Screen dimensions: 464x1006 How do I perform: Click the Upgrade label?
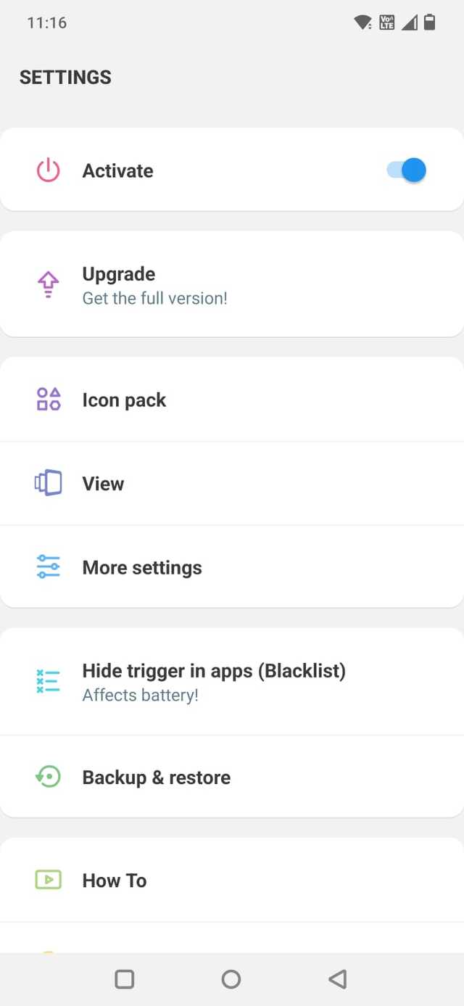pyautogui.click(x=119, y=274)
